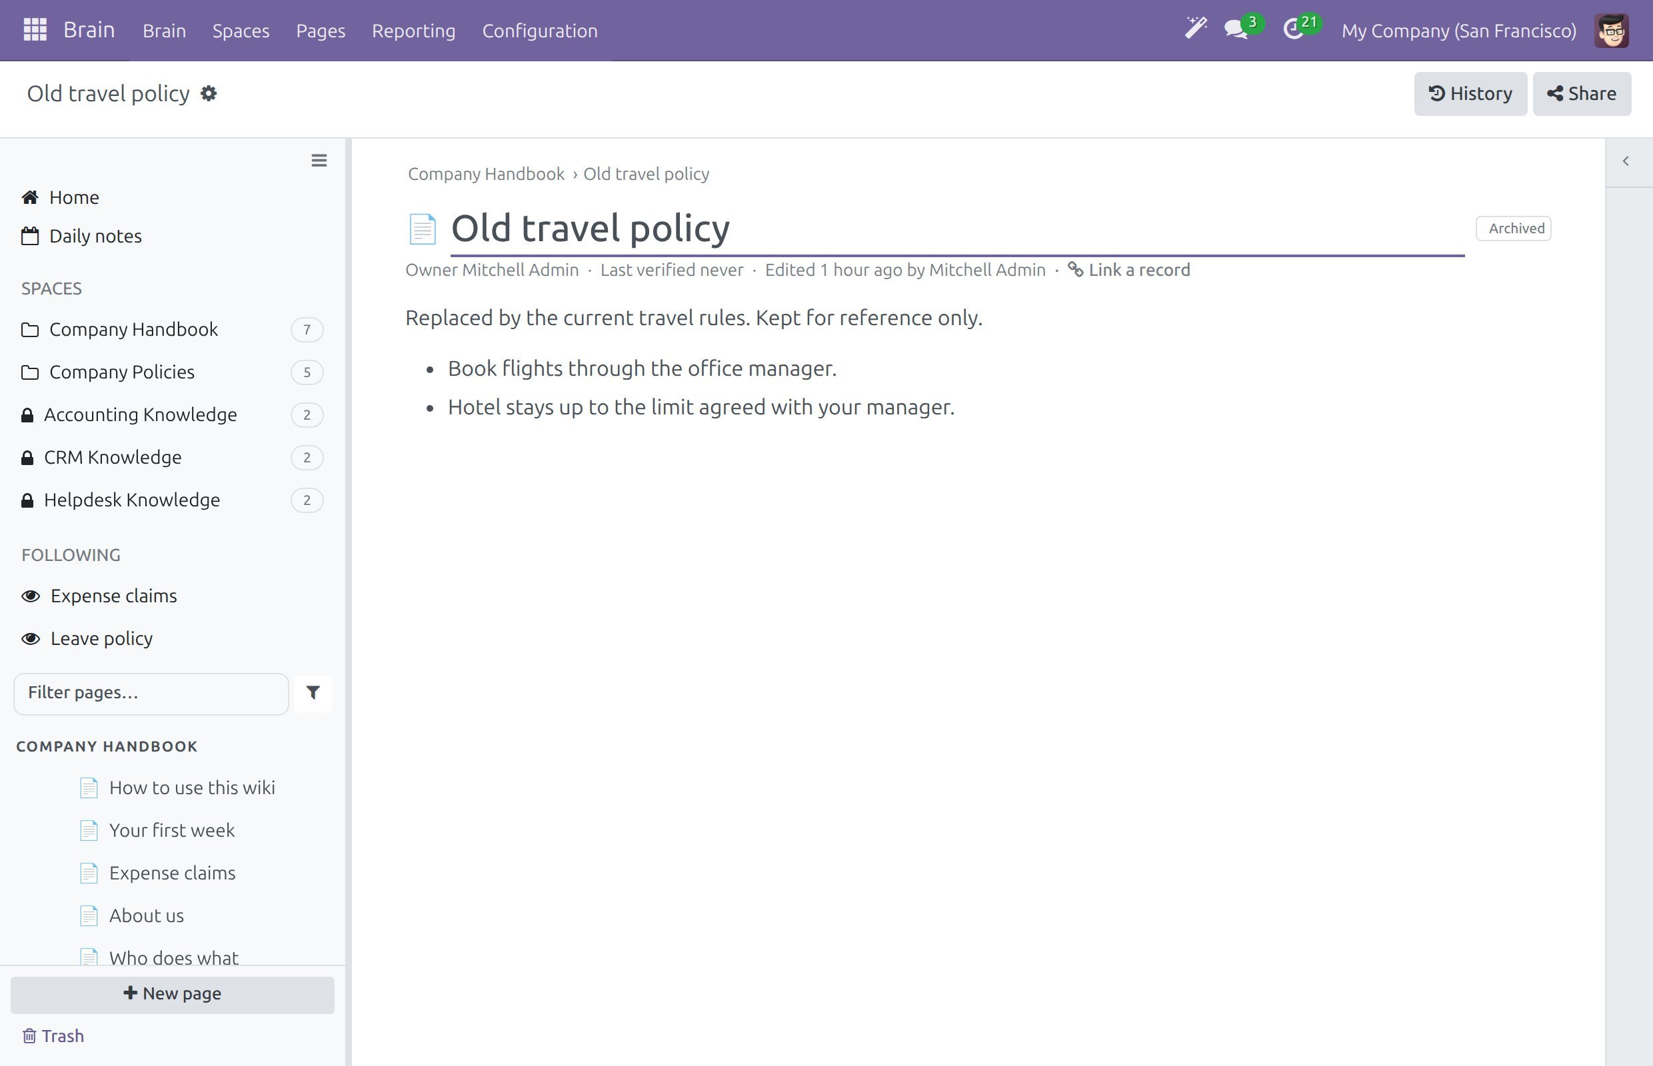Image resolution: width=1653 pixels, height=1066 pixels.
Task: Open the Trash link
Action: point(53,1036)
